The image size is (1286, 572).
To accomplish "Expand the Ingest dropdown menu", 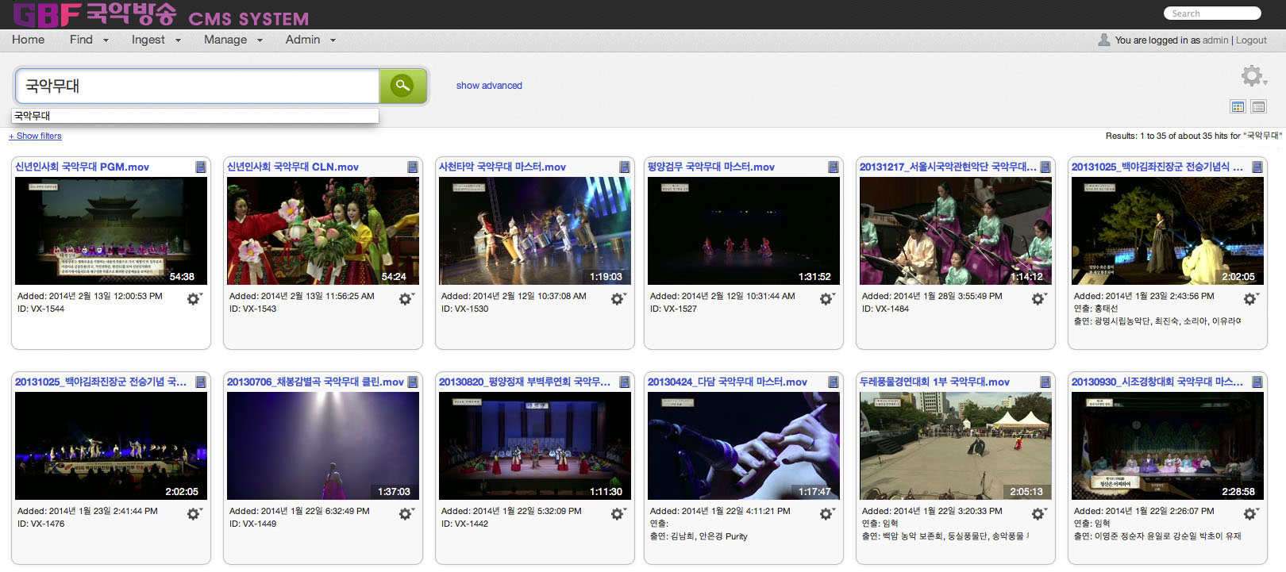I will pyautogui.click(x=156, y=40).
